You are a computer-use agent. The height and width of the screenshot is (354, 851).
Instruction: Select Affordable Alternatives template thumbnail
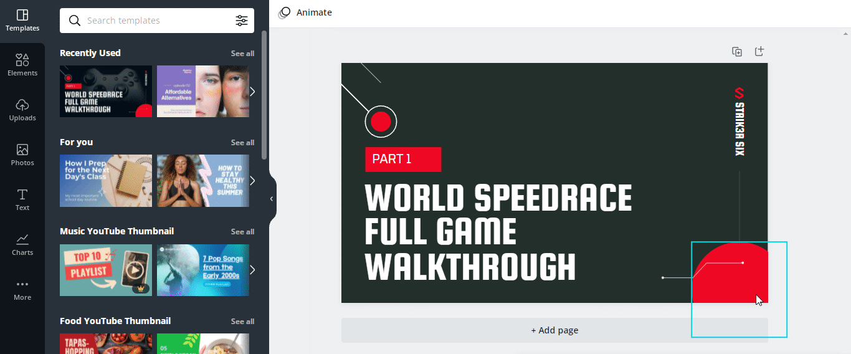coord(203,92)
